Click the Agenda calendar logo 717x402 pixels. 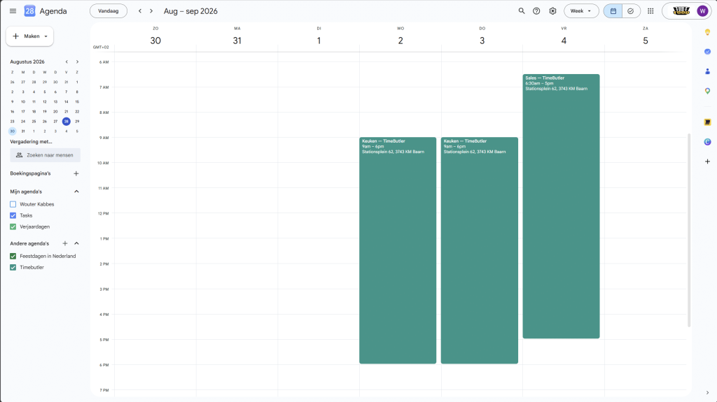coord(29,11)
